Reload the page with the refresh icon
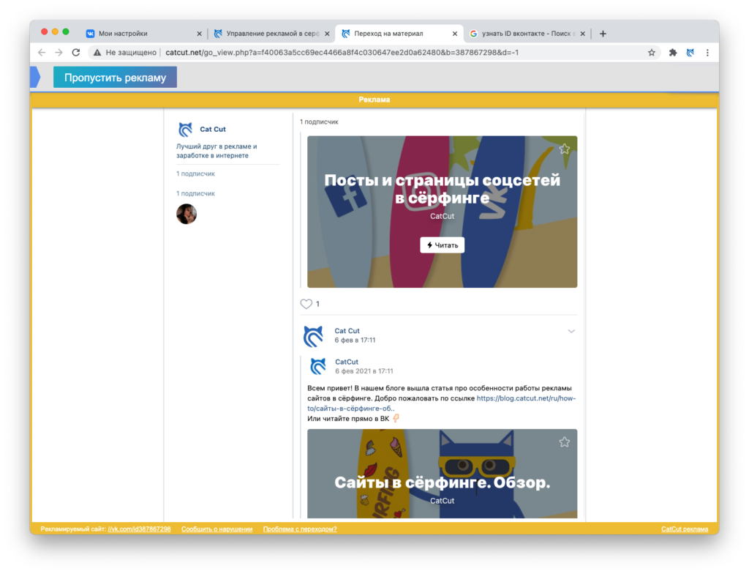Image resolution: width=749 pixels, height=574 pixels. pos(76,53)
